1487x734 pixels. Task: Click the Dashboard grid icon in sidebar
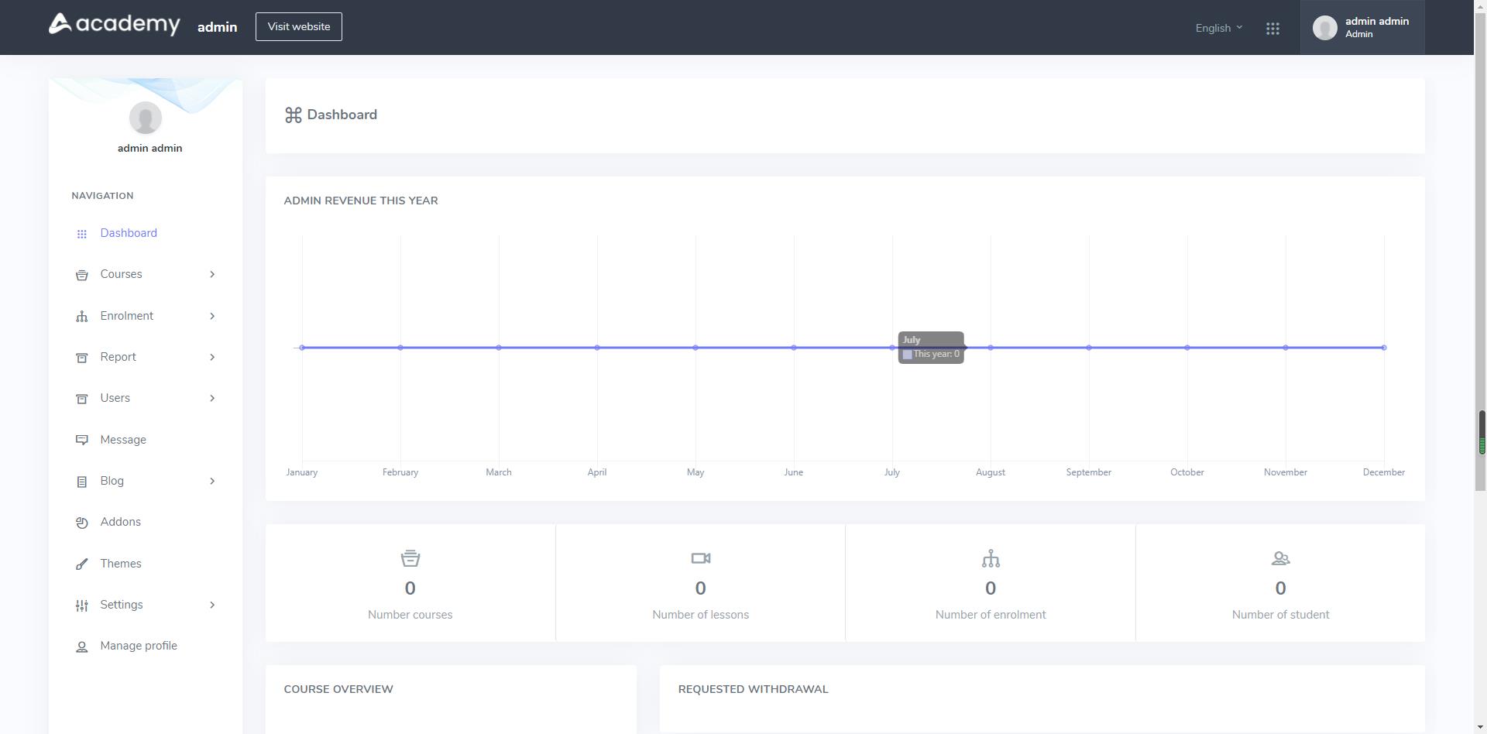(81, 234)
